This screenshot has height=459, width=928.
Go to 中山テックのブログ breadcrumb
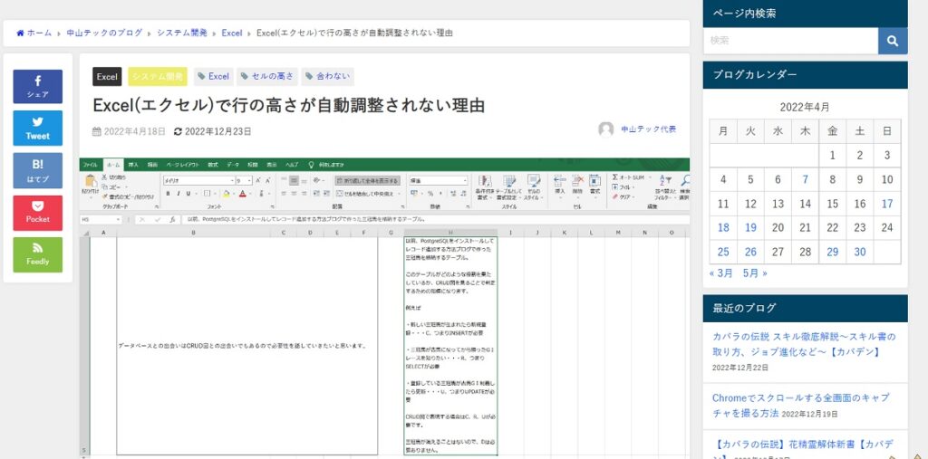coord(104,33)
